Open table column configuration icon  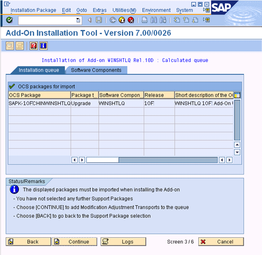[x=237, y=95]
